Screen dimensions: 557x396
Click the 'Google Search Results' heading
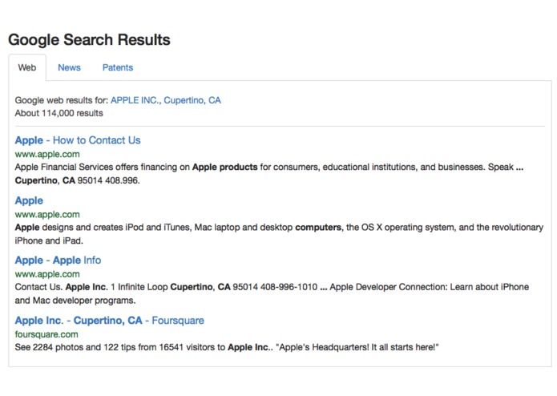(x=89, y=39)
